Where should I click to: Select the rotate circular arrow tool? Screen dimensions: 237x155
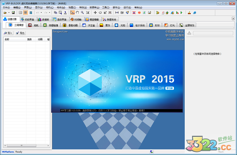click(100, 13)
